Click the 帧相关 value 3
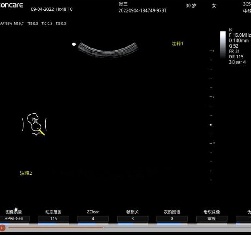The image size is (251, 235). 133,218
